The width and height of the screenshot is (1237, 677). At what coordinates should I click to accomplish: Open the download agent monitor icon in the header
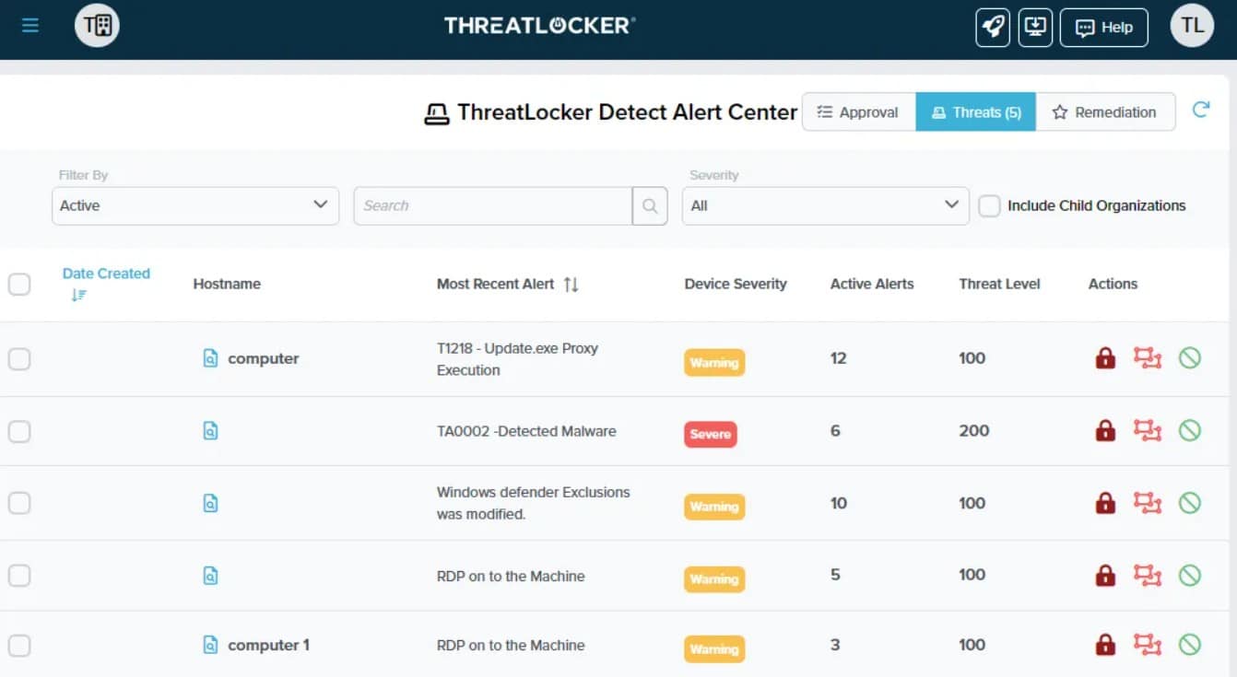(x=1034, y=27)
